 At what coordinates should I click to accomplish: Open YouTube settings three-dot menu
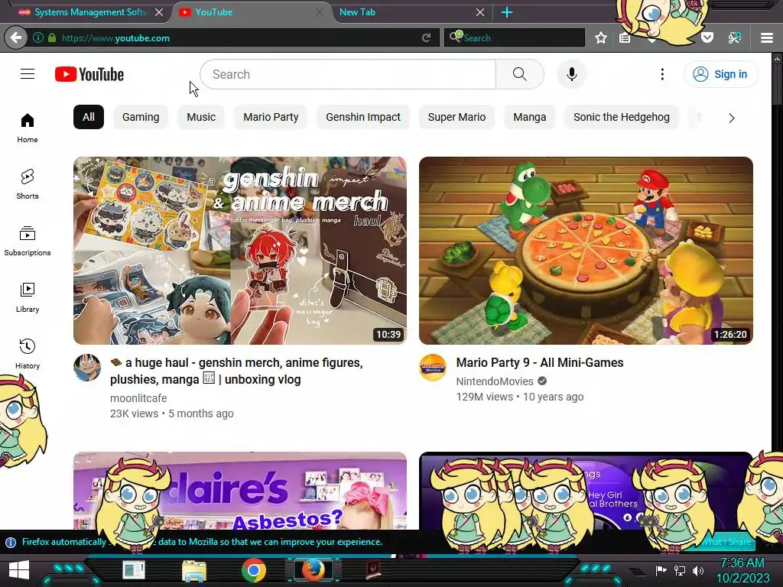pyautogui.click(x=662, y=74)
